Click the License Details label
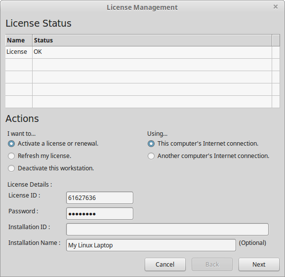 point(30,185)
